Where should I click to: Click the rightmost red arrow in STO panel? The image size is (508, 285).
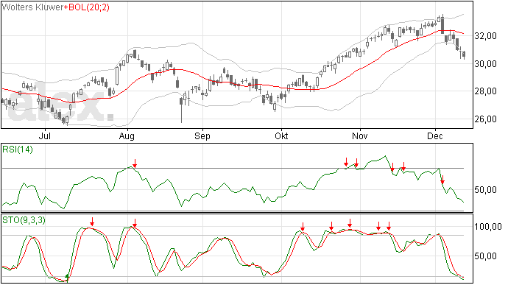point(389,226)
